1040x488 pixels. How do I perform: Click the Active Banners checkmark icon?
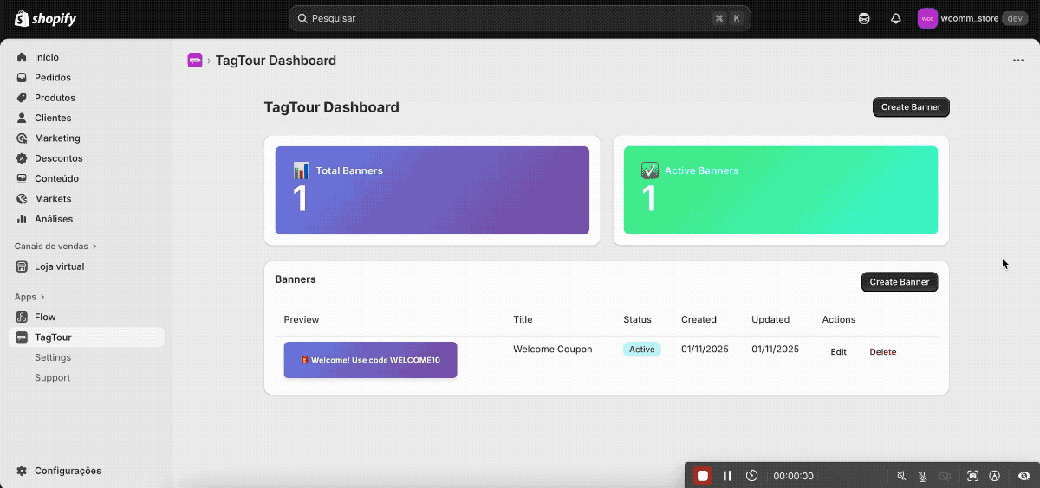point(649,170)
